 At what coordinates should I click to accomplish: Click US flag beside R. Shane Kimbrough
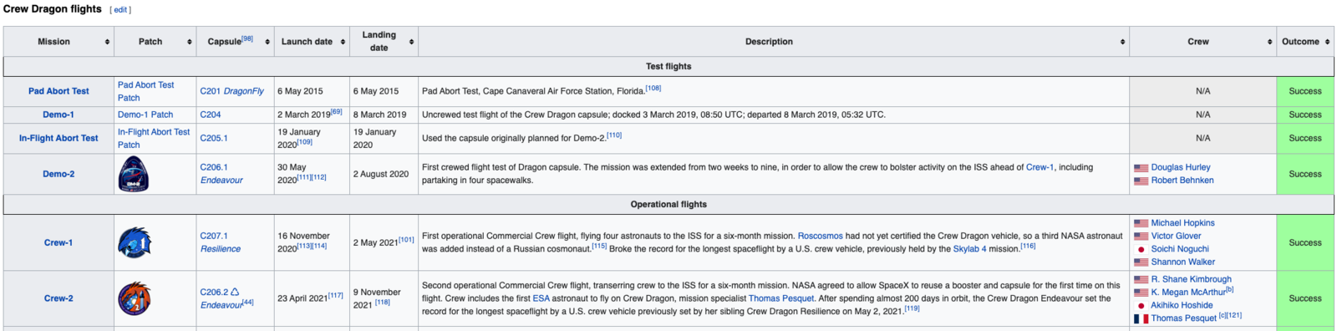click(x=1141, y=279)
